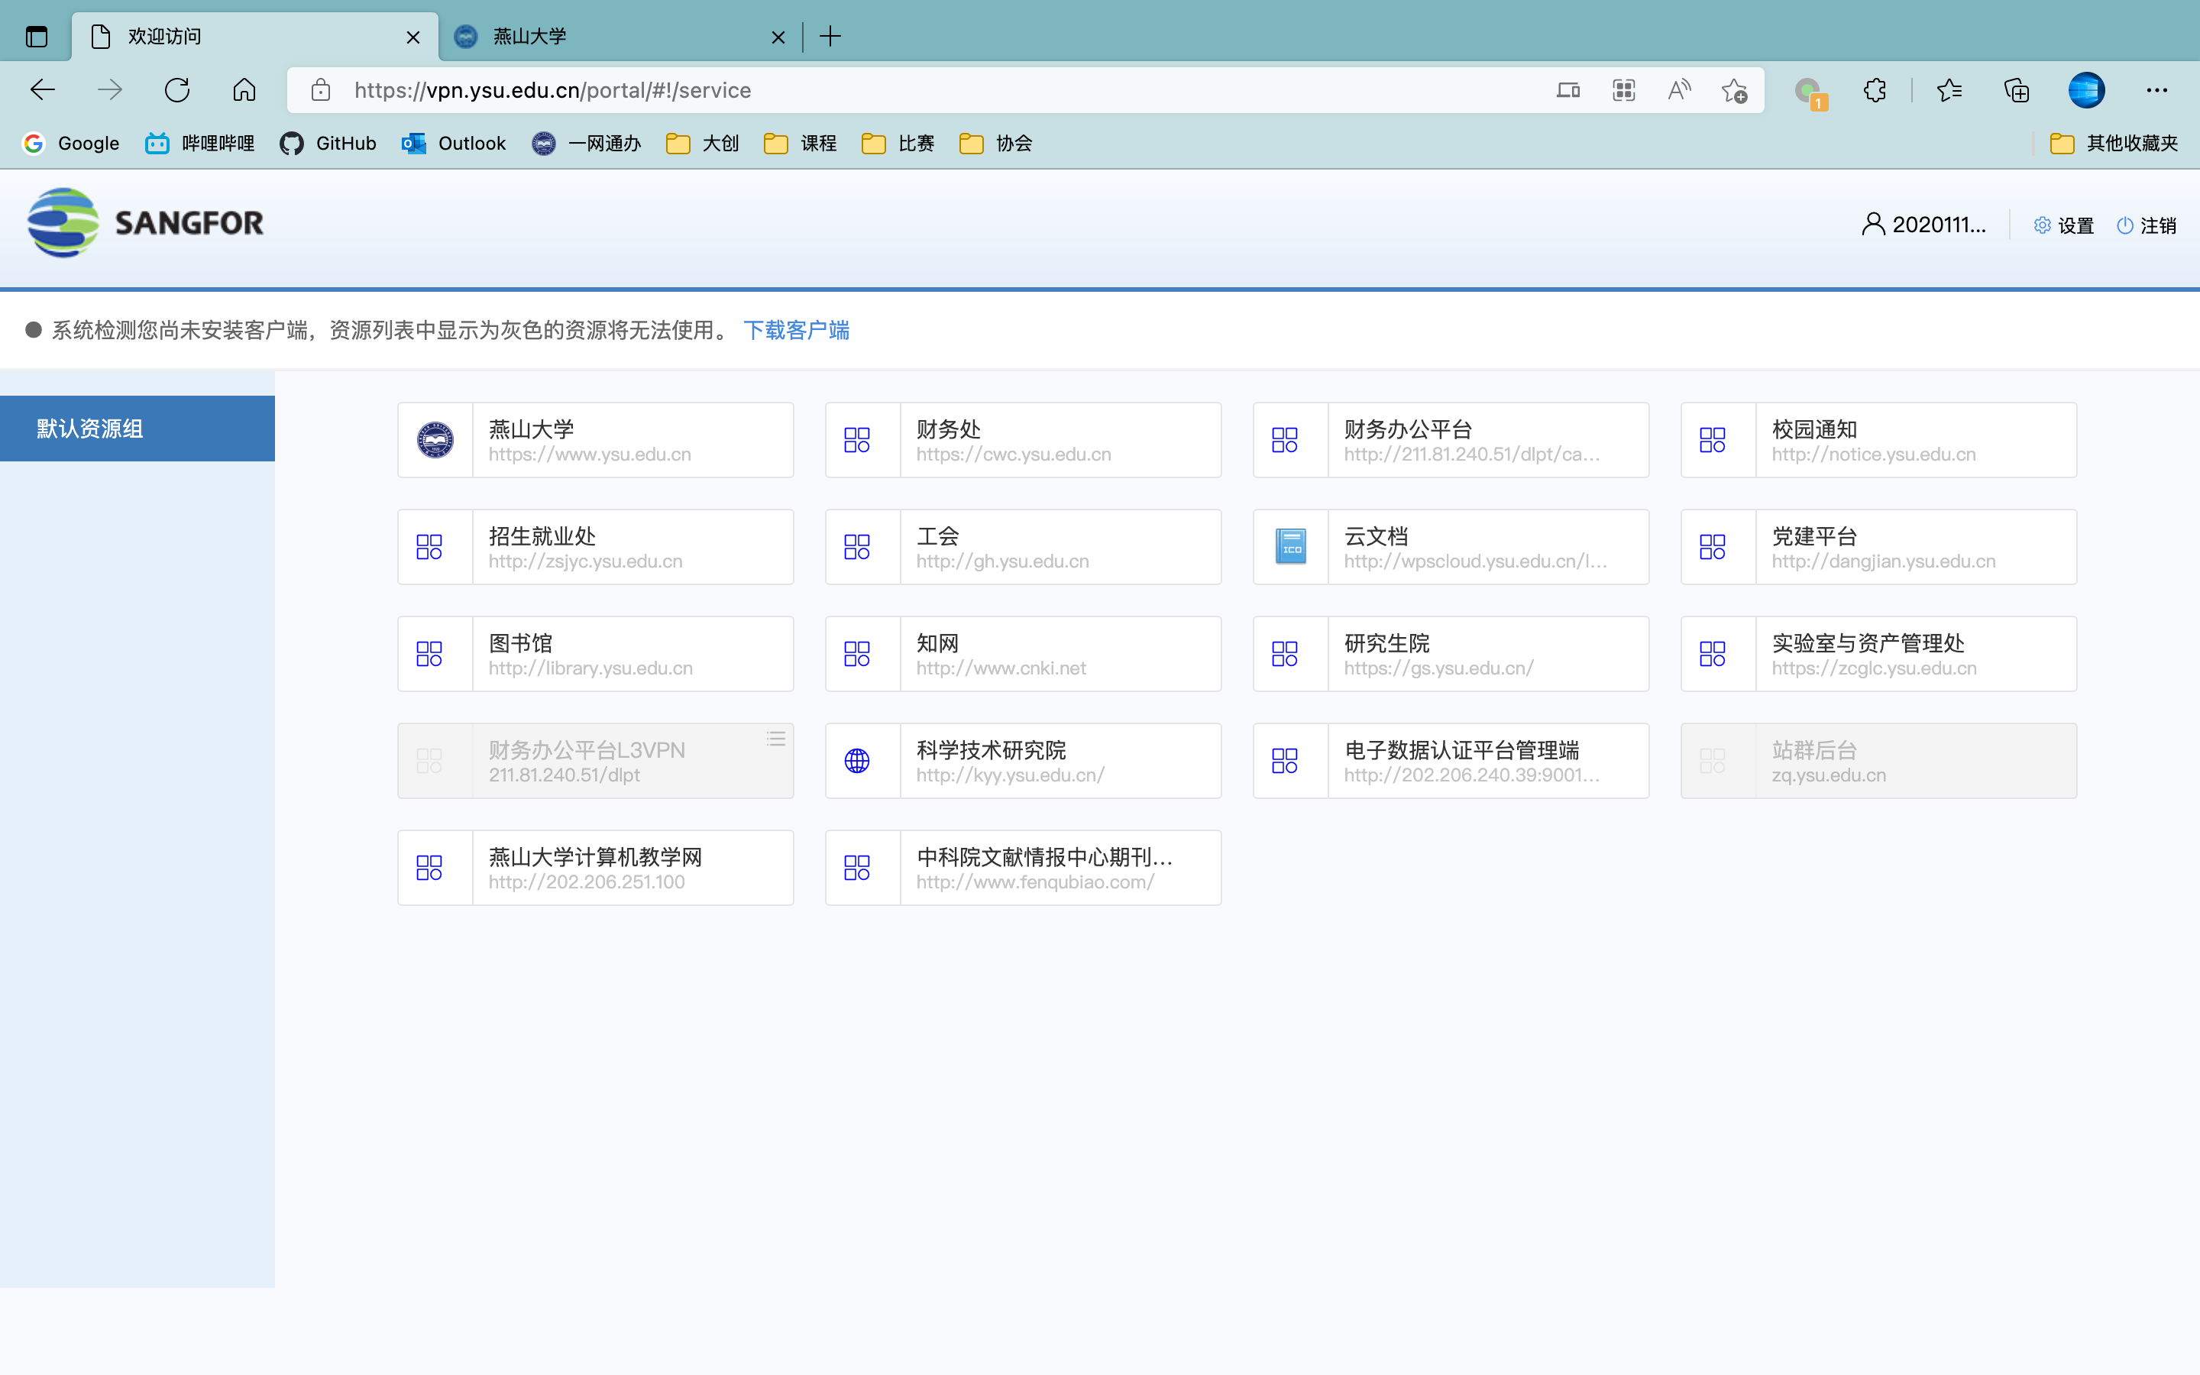This screenshot has height=1375, width=2200.
Task: Click the 下载客户端 link
Action: coord(795,330)
